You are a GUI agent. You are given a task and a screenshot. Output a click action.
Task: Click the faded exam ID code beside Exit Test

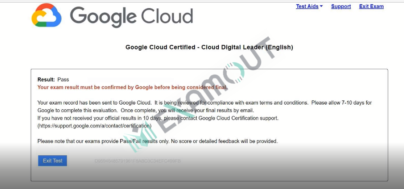(137, 161)
